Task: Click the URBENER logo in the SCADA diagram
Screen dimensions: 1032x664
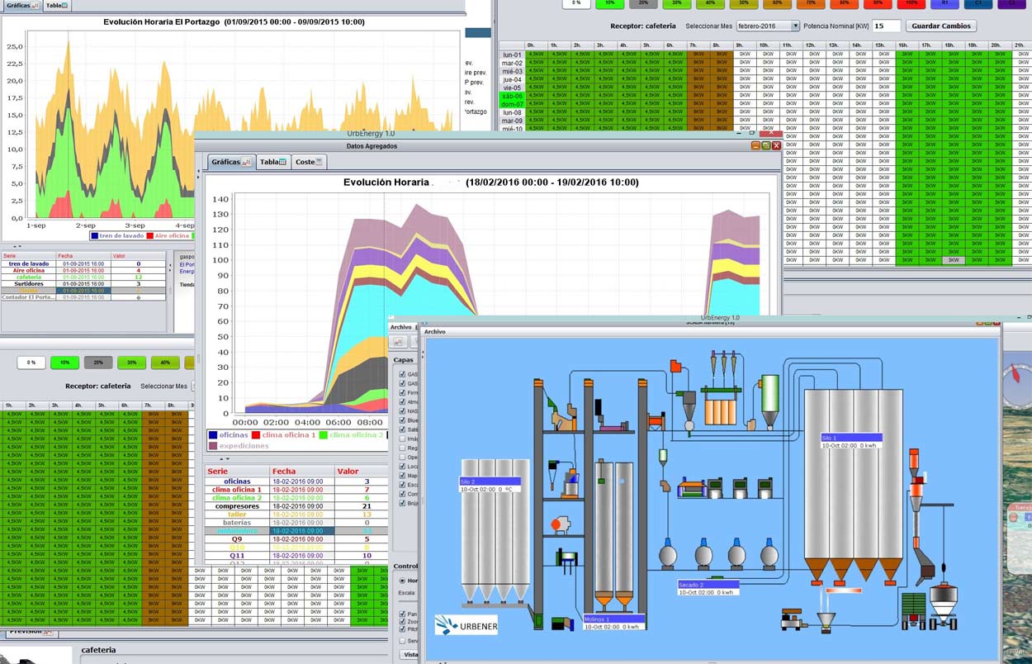Action: click(x=466, y=624)
